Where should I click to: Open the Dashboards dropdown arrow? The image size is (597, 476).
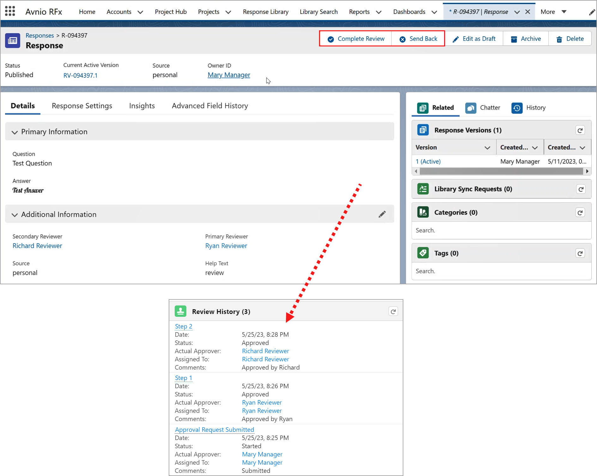tap(434, 12)
